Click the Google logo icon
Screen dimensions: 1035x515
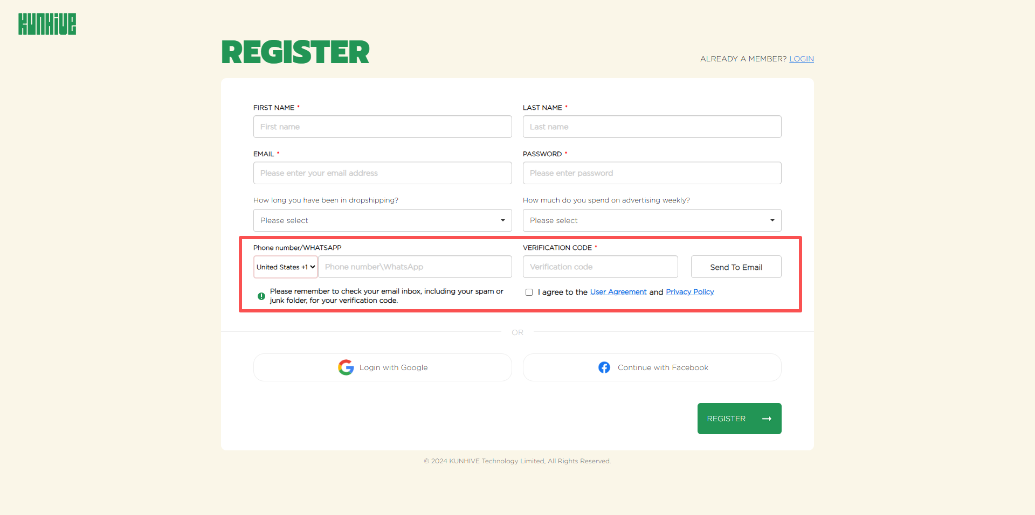(346, 367)
